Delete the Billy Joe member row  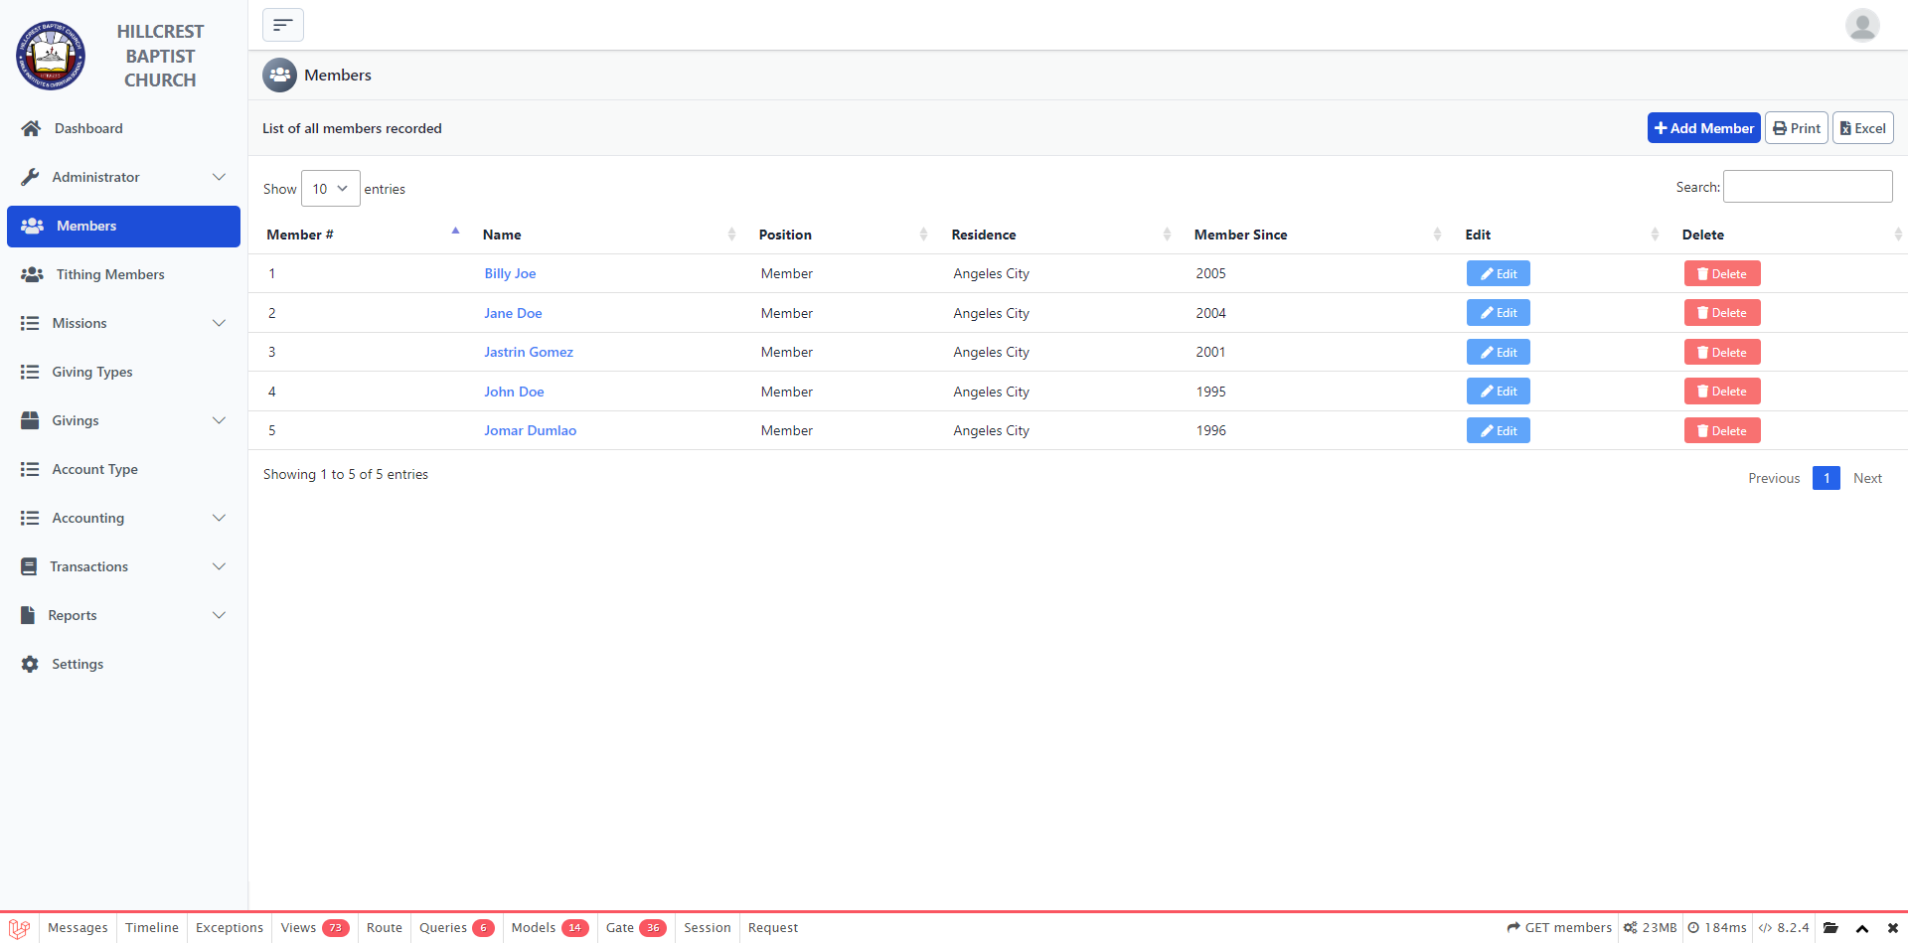(x=1721, y=274)
